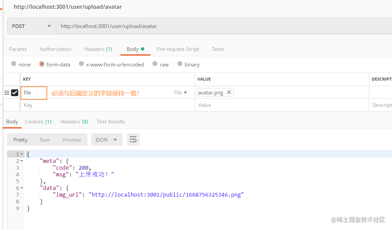Uncheck the file row checkbox

pyautogui.click(x=15, y=93)
